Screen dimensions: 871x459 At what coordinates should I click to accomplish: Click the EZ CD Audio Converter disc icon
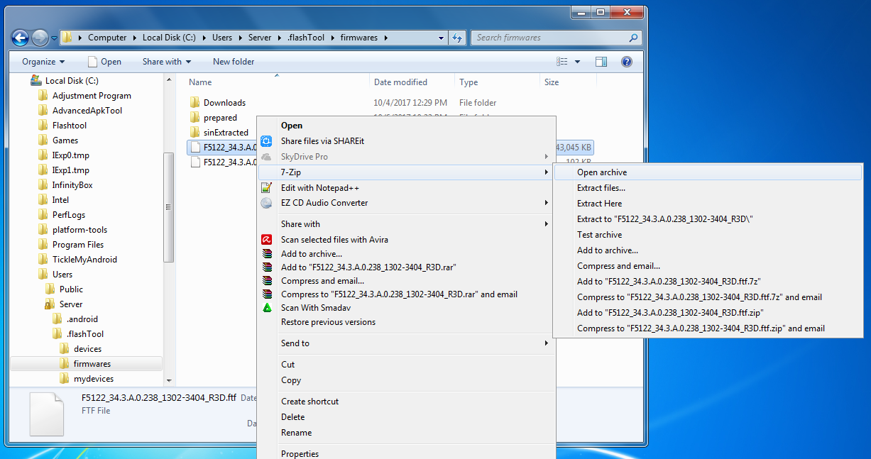[266, 203]
